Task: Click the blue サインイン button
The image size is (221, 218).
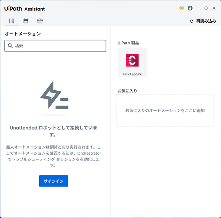Action: coord(54,181)
